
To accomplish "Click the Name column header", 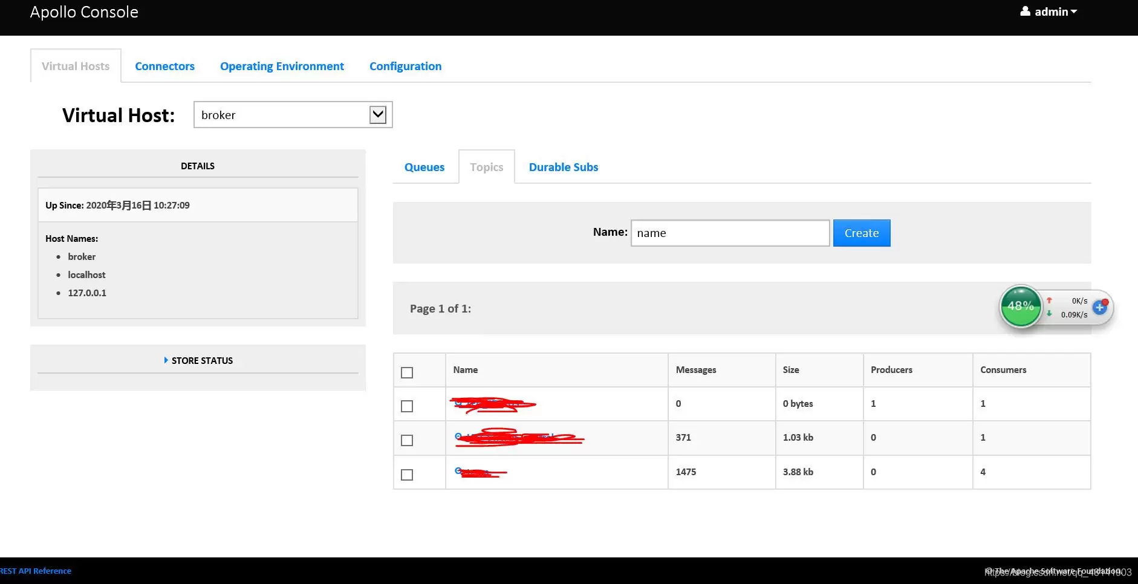I will click(466, 369).
